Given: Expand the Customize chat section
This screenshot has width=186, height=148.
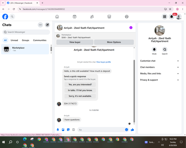Looking at the screenshot, I should click(160, 61).
